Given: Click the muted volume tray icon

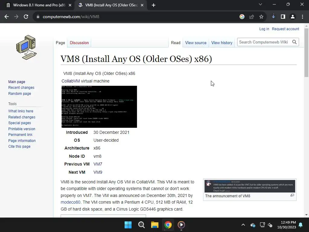Looking at the screenshot, I should click(270, 225).
